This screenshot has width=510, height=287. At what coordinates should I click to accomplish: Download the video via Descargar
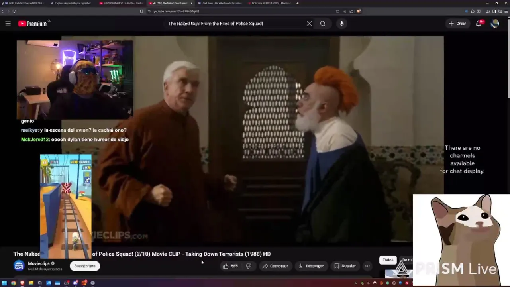click(x=311, y=266)
